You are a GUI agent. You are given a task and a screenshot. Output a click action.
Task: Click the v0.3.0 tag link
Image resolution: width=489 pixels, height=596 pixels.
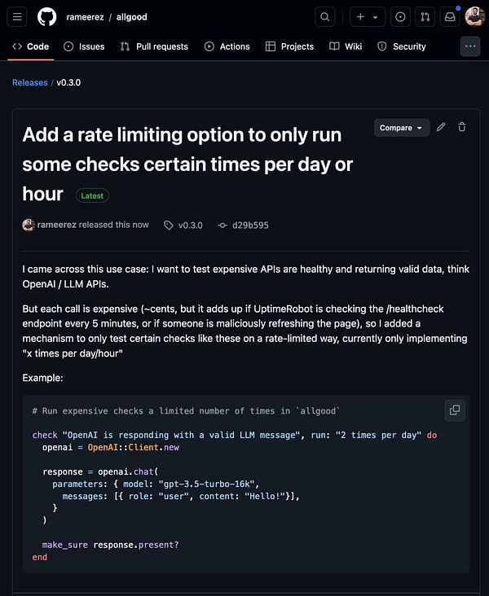tap(190, 225)
